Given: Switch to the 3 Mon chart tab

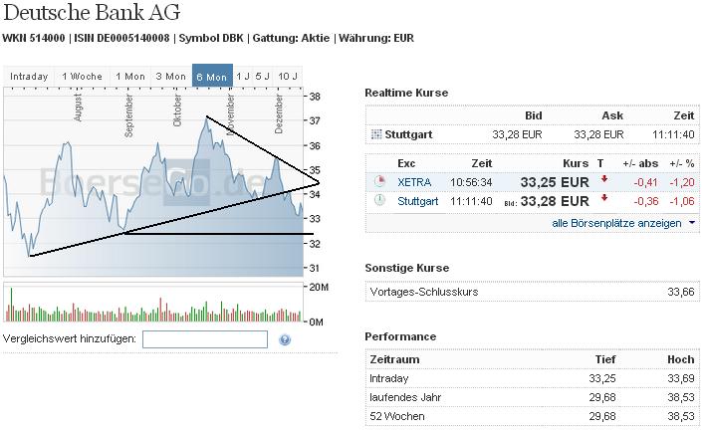Looking at the screenshot, I should pyautogui.click(x=169, y=77).
